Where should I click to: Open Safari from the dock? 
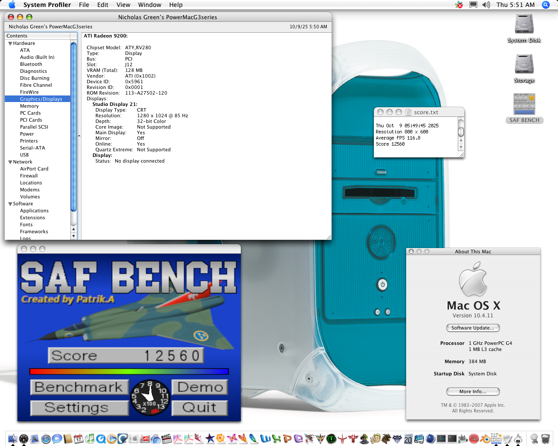(46, 439)
